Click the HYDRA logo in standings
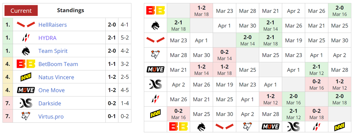The height and width of the screenshot is (136, 354). click(x=26, y=38)
